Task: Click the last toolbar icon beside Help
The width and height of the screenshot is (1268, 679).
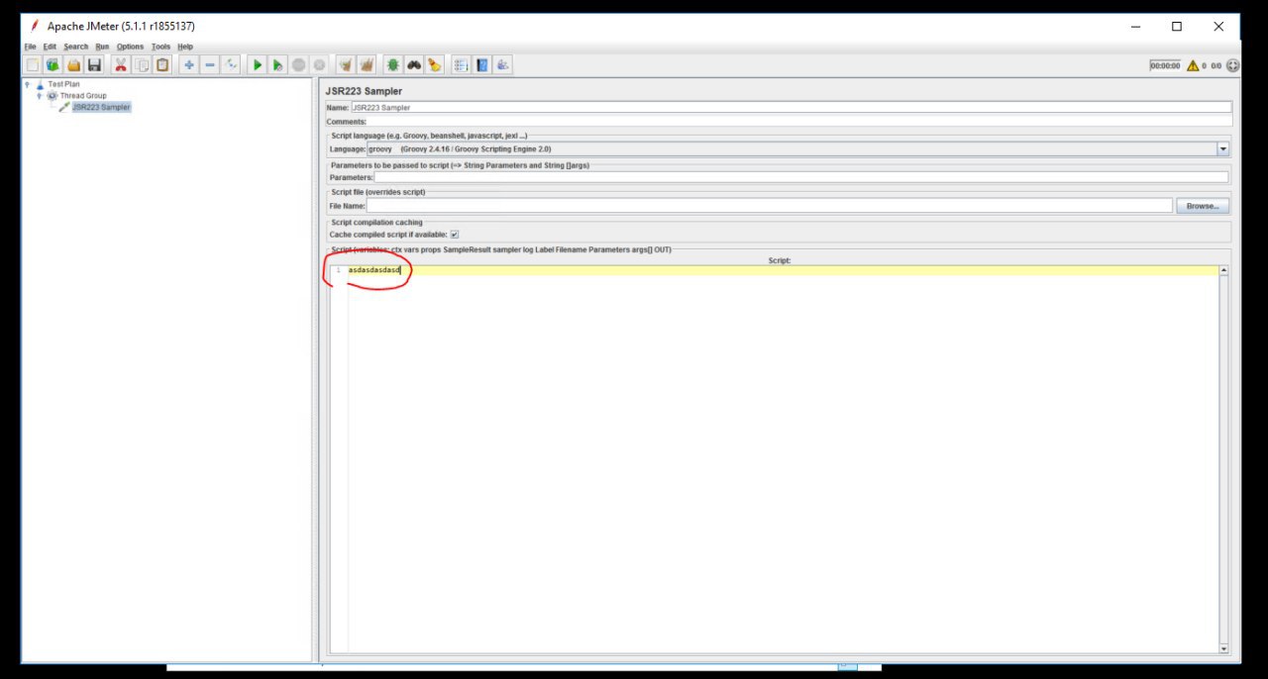Action: (503, 65)
